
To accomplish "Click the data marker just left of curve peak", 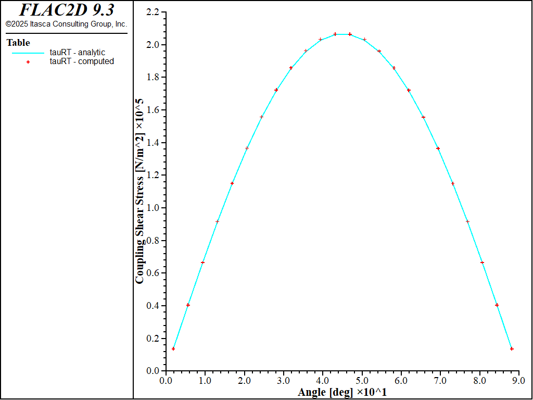I will point(335,34).
